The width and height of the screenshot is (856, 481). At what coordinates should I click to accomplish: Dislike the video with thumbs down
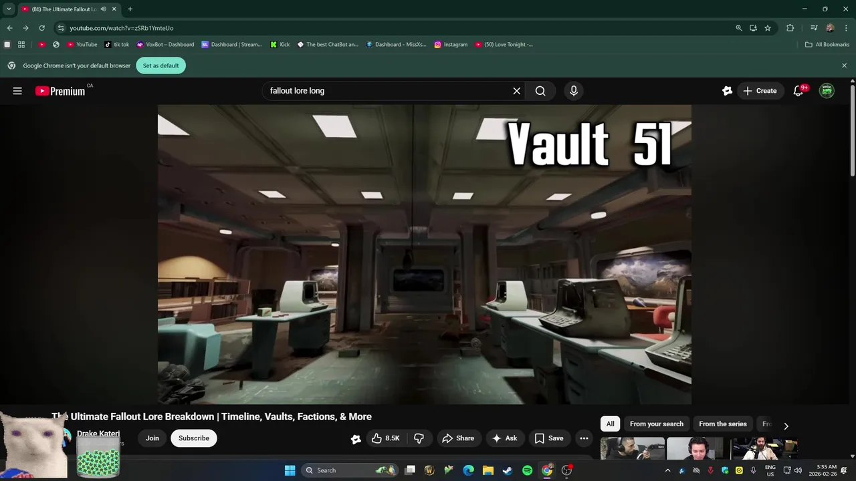[419, 438]
